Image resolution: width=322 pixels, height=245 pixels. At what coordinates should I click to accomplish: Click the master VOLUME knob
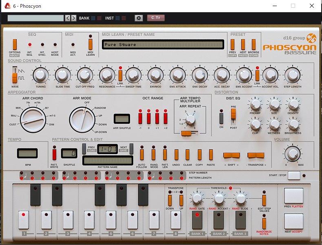tap(292, 154)
